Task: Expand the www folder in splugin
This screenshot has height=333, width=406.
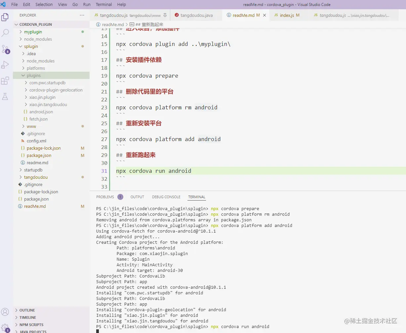Action: [x=23, y=126]
